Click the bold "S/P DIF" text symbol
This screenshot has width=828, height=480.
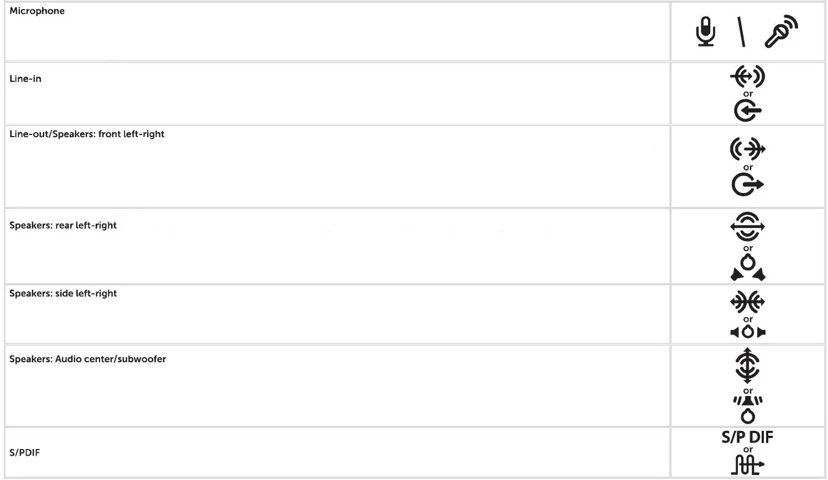pyautogui.click(x=747, y=437)
